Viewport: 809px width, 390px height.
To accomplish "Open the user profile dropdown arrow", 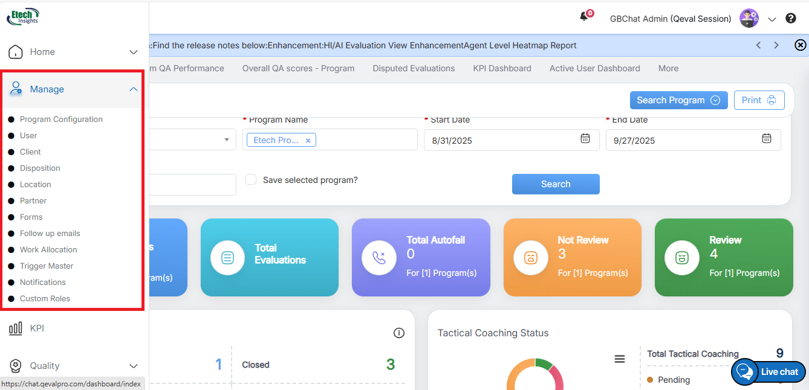I will [x=772, y=19].
